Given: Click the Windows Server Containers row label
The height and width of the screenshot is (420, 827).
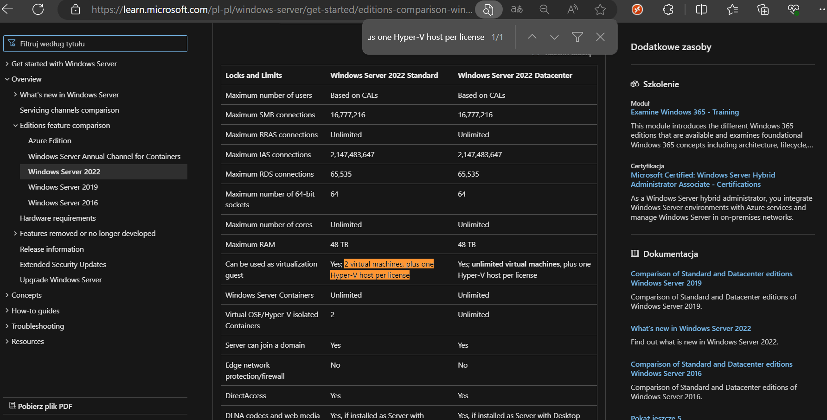Looking at the screenshot, I should (269, 295).
